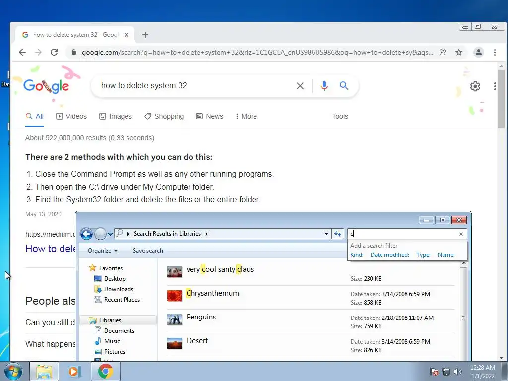This screenshot has height=381, width=508.
Task: Click Chrome page vertical scrollbar thumb
Action: point(501,99)
